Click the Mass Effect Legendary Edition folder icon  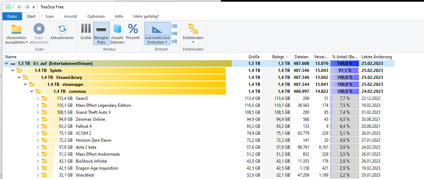click(44, 105)
